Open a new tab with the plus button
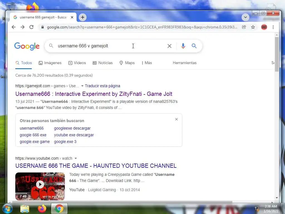This screenshot has width=285, height=214. pyautogui.click(x=82, y=17)
